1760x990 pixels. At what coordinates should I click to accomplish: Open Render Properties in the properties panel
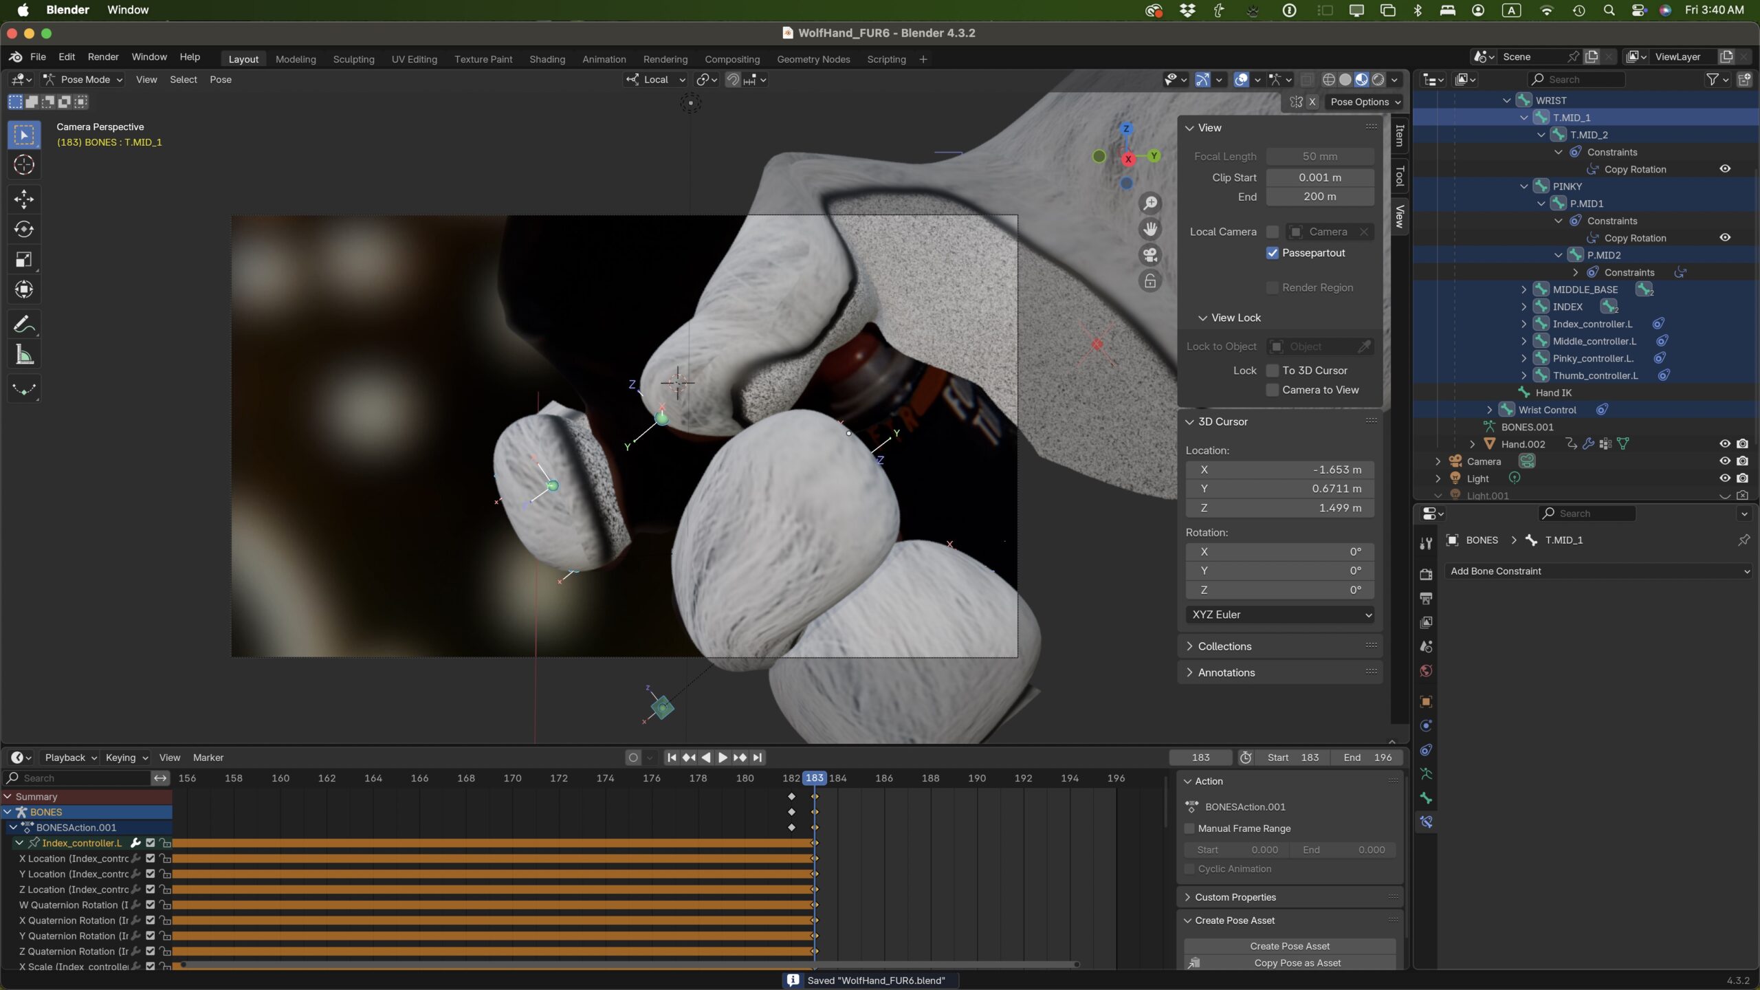coord(1426,574)
